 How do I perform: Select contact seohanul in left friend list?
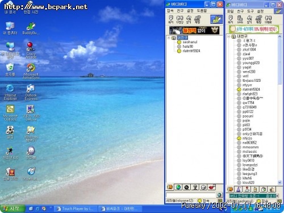click(190, 42)
